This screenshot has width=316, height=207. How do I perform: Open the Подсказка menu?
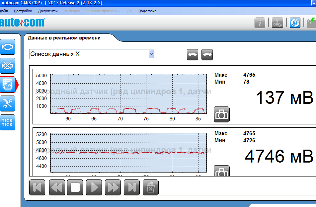tap(147, 11)
